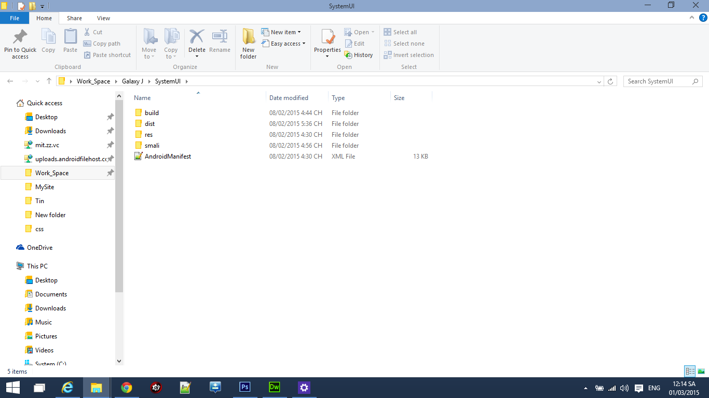This screenshot has height=398, width=709.
Task: Collapse the ribbon with the chevron
Action: pos(692,18)
